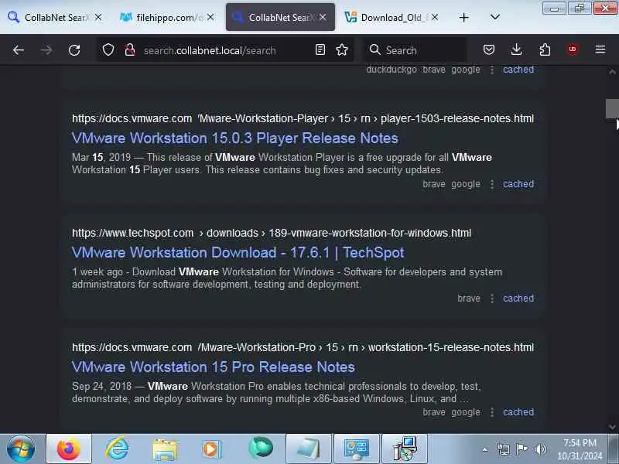The height and width of the screenshot is (464, 619).
Task: Toggle reader view icon in address bar
Action: (x=320, y=49)
